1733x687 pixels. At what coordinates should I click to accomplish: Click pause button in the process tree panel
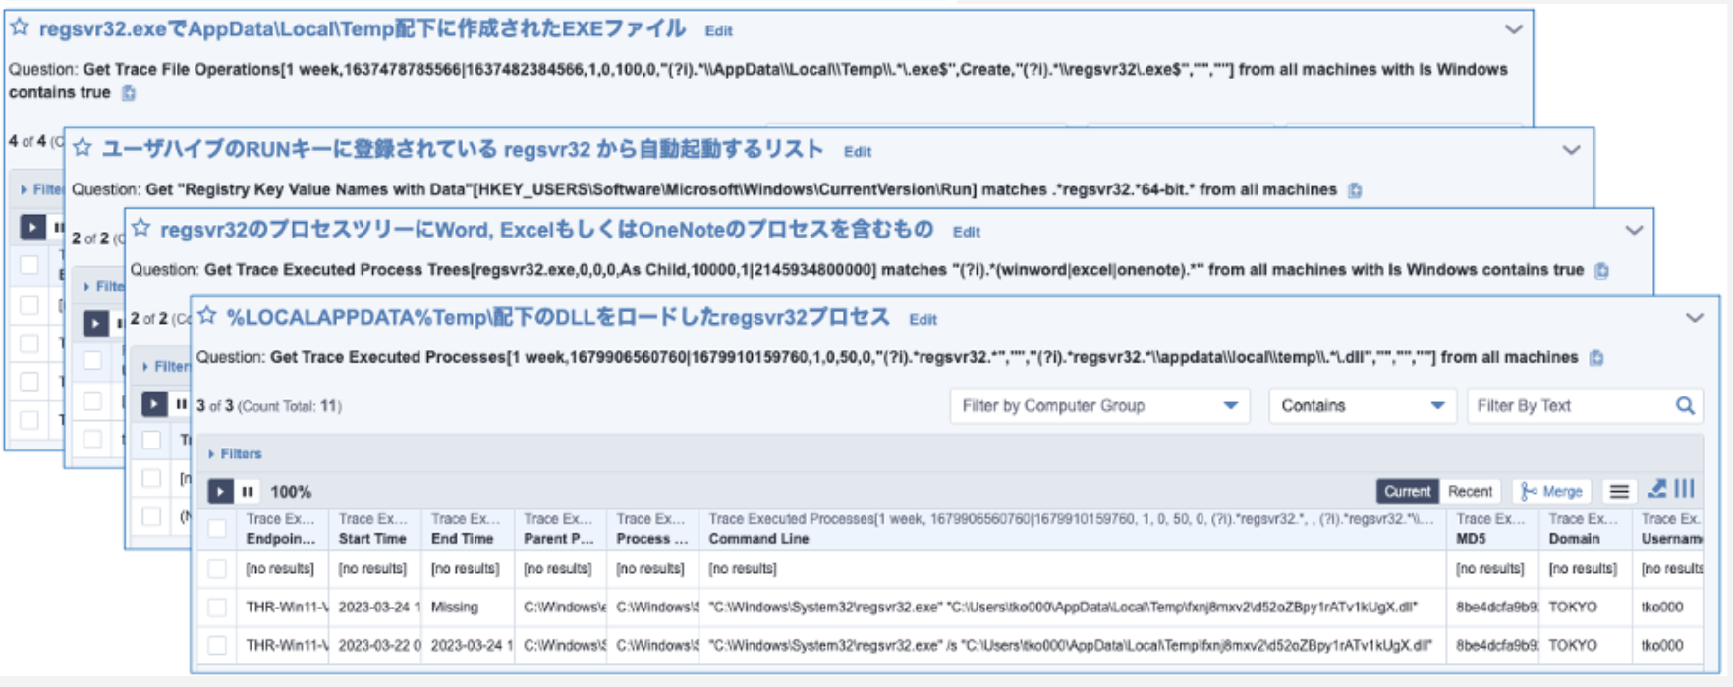pos(181,403)
